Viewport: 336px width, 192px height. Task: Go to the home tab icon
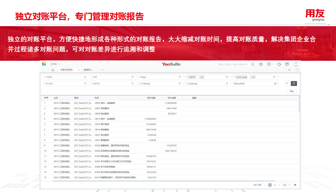53,70
